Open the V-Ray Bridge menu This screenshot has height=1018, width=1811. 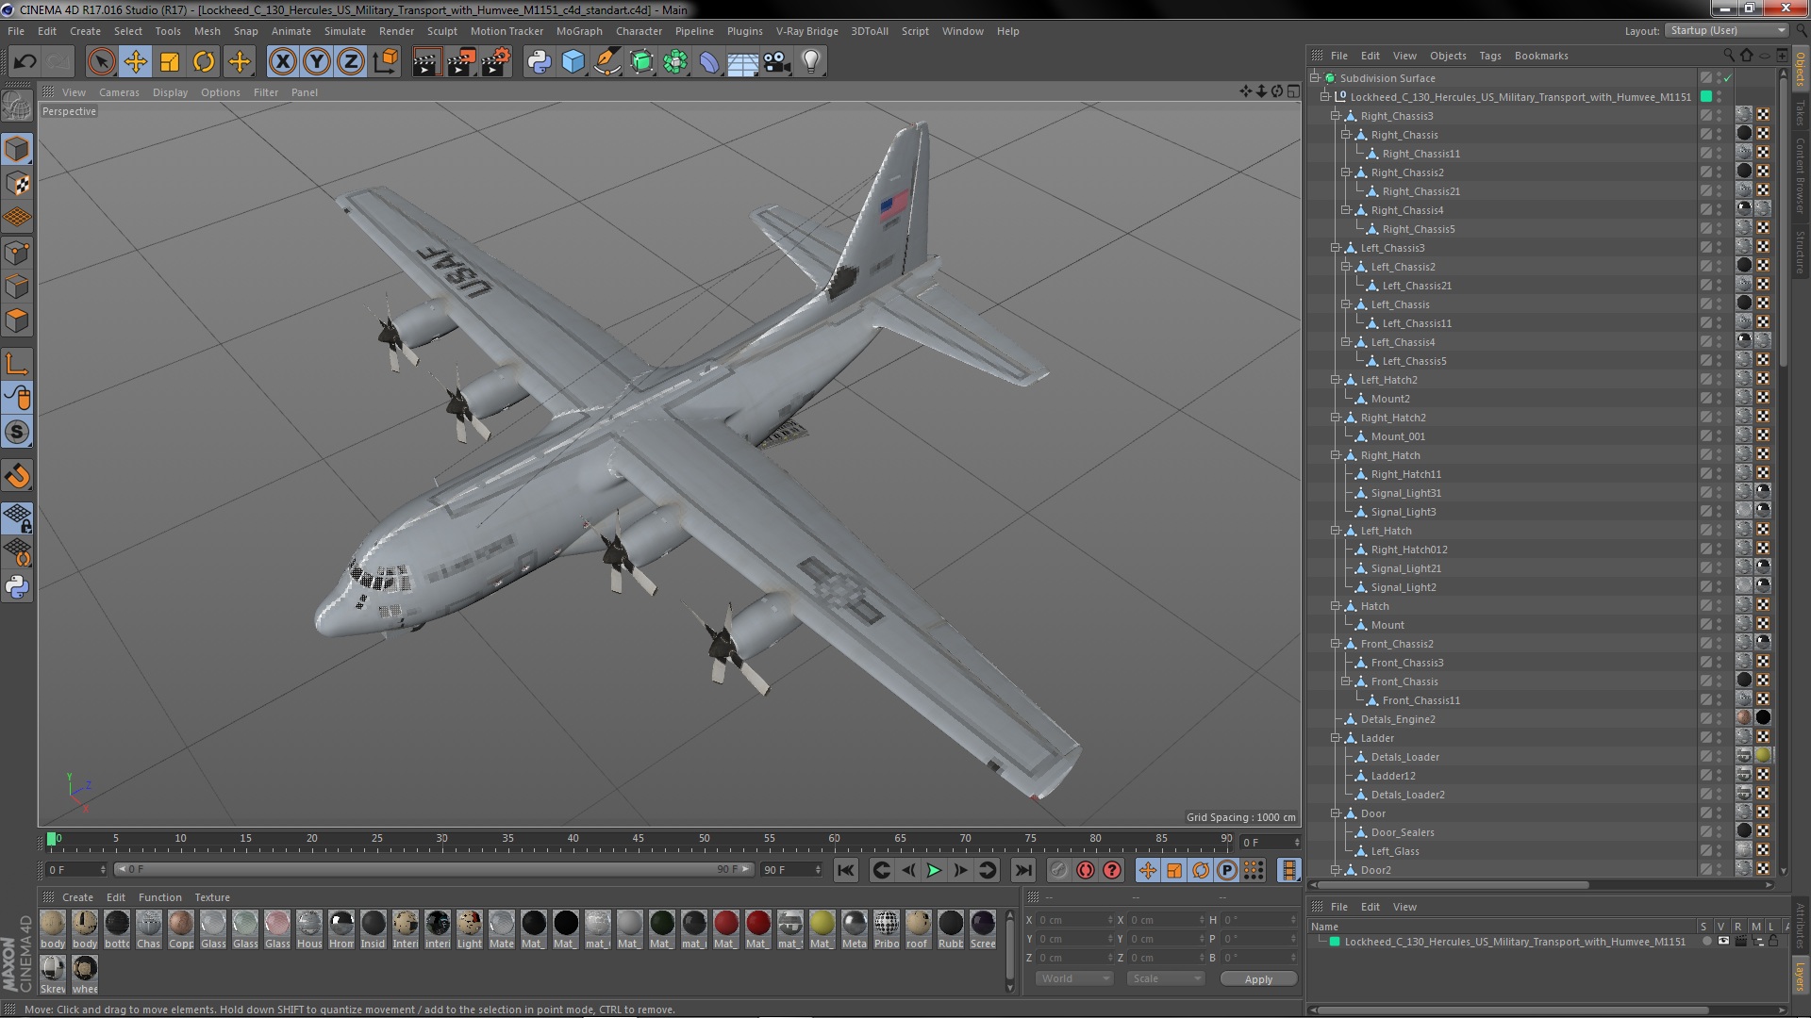point(806,31)
